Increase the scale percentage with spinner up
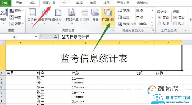This screenshot has height=105, width=192. coord(152,23)
